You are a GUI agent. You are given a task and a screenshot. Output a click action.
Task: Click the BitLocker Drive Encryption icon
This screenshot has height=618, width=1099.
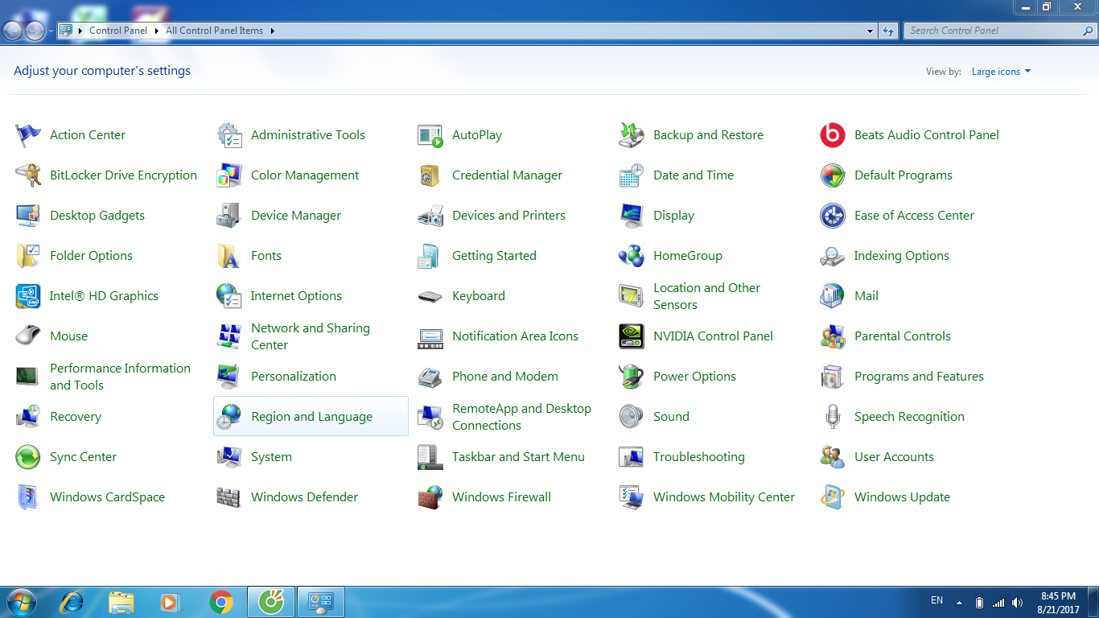pyautogui.click(x=28, y=175)
